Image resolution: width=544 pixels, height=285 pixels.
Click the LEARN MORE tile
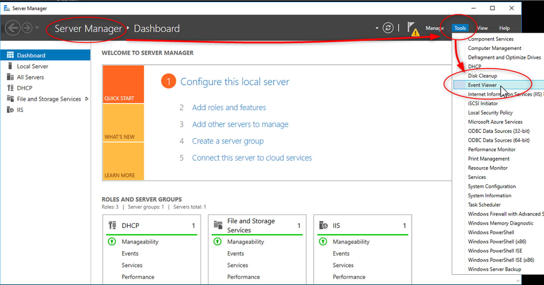coord(123,161)
